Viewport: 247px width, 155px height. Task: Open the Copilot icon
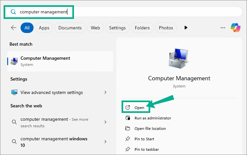[x=236, y=28]
